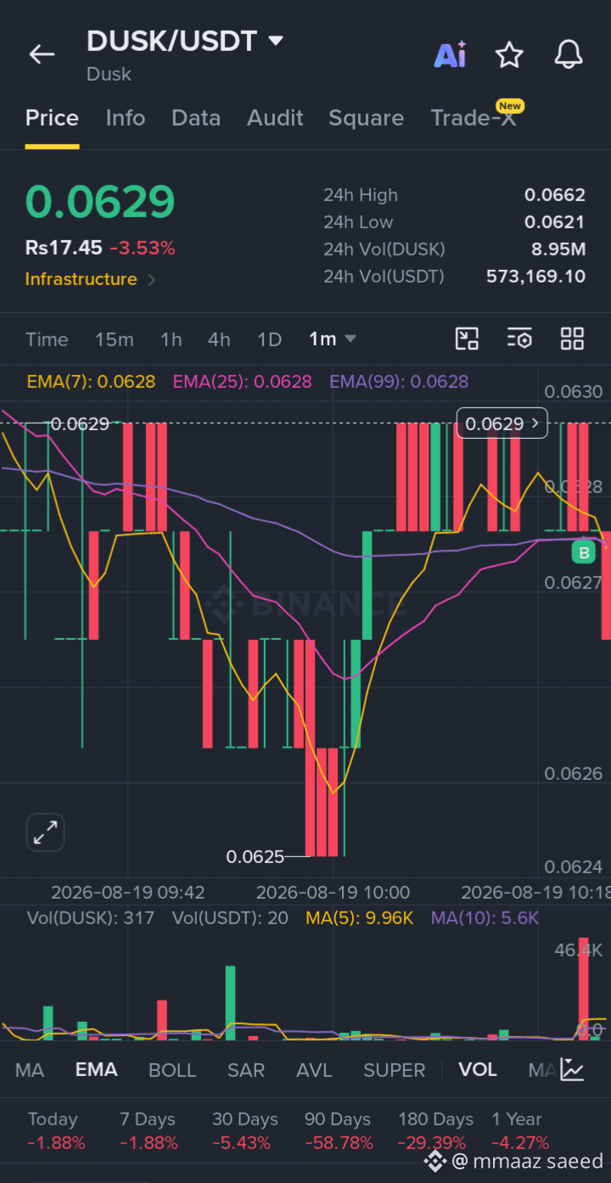Tap the green B buy marker
Viewport: 611px width, 1183px height.
pos(584,553)
